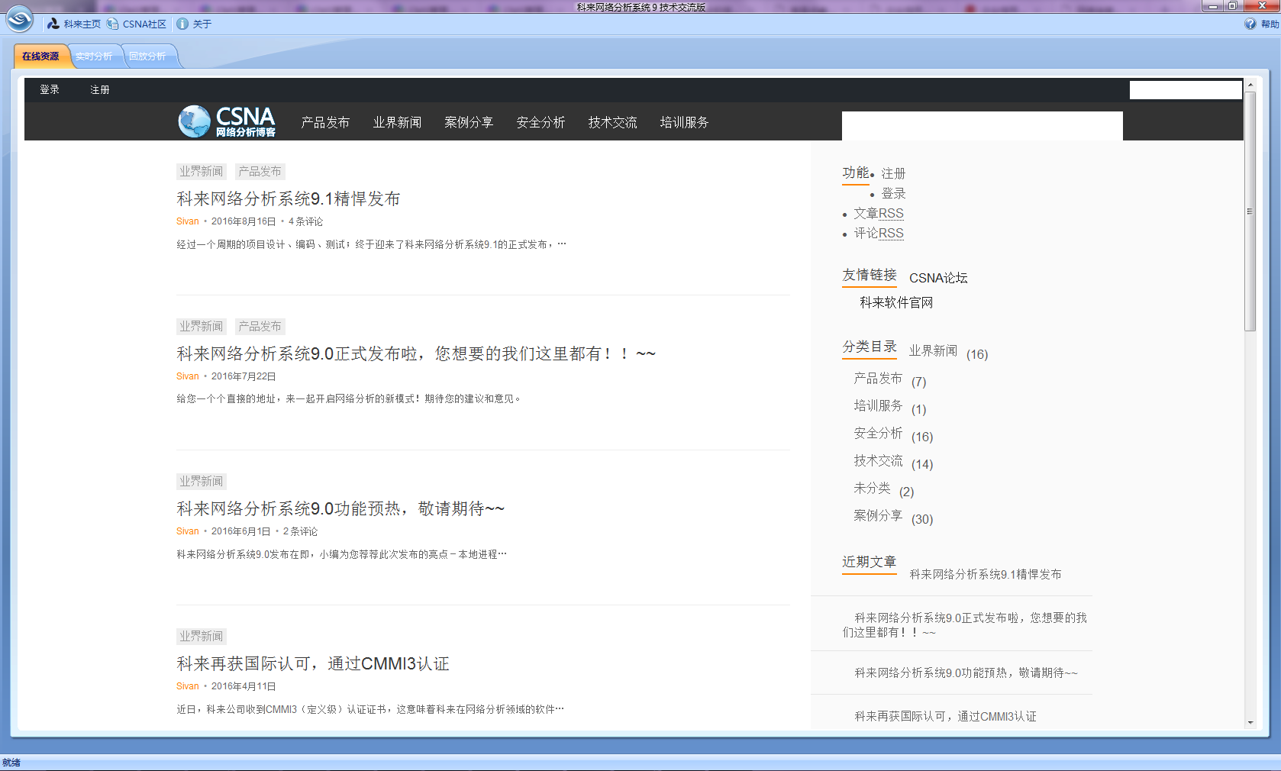
Task: Click 业界新闻 tag above the 9.1 article
Action: pyautogui.click(x=202, y=172)
